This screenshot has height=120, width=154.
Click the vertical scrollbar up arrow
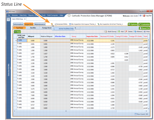[x=149, y=40]
